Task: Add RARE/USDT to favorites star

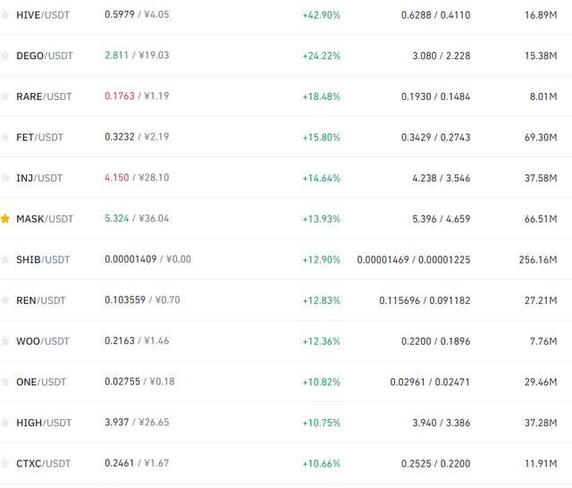Action: [x=5, y=97]
